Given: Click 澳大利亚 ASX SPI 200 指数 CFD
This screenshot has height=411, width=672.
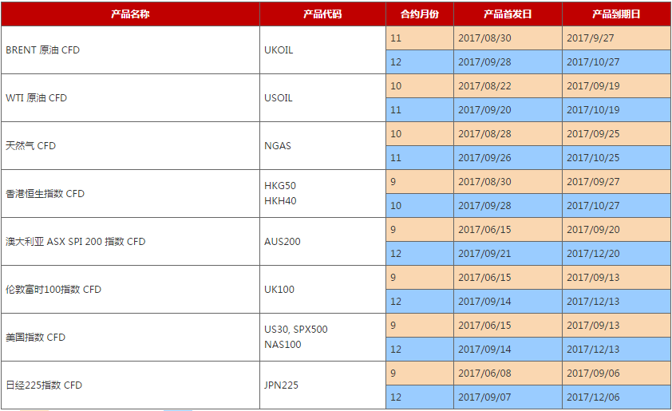Looking at the screenshot, I should pos(76,242).
